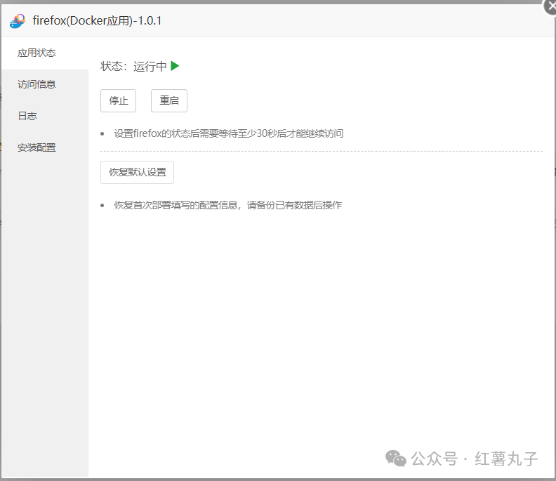
Task: Close the firefox app dialog
Action: pos(551,4)
